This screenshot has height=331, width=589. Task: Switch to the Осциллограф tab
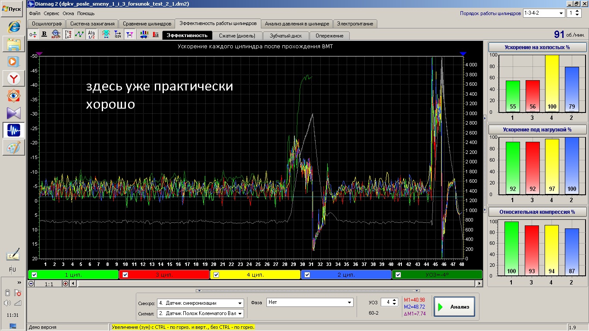tap(46, 24)
